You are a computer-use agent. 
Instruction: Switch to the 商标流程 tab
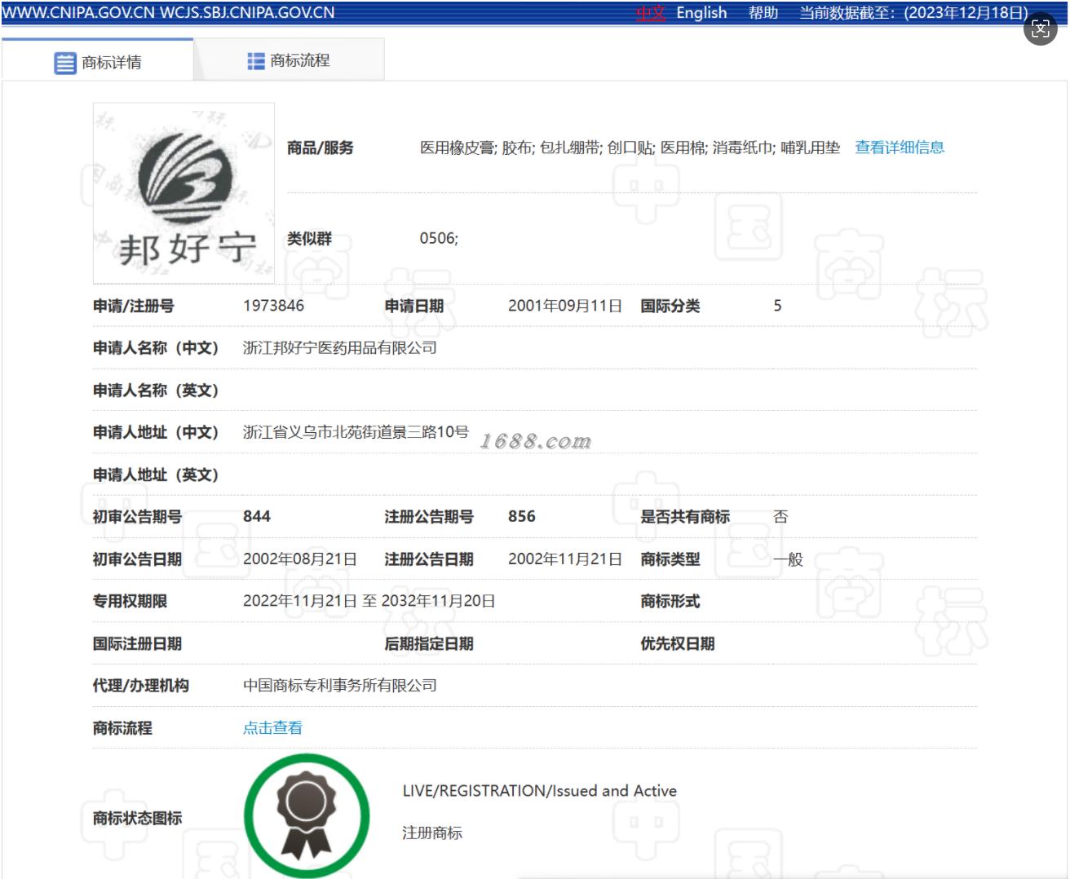[289, 60]
